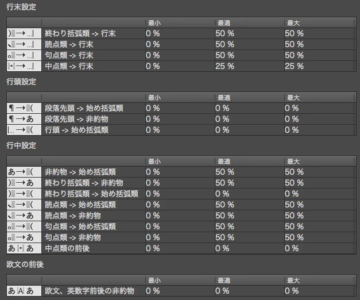
Task: Click the 終わり括弧類 -> 始め括弧類 label
Action: coord(92,194)
